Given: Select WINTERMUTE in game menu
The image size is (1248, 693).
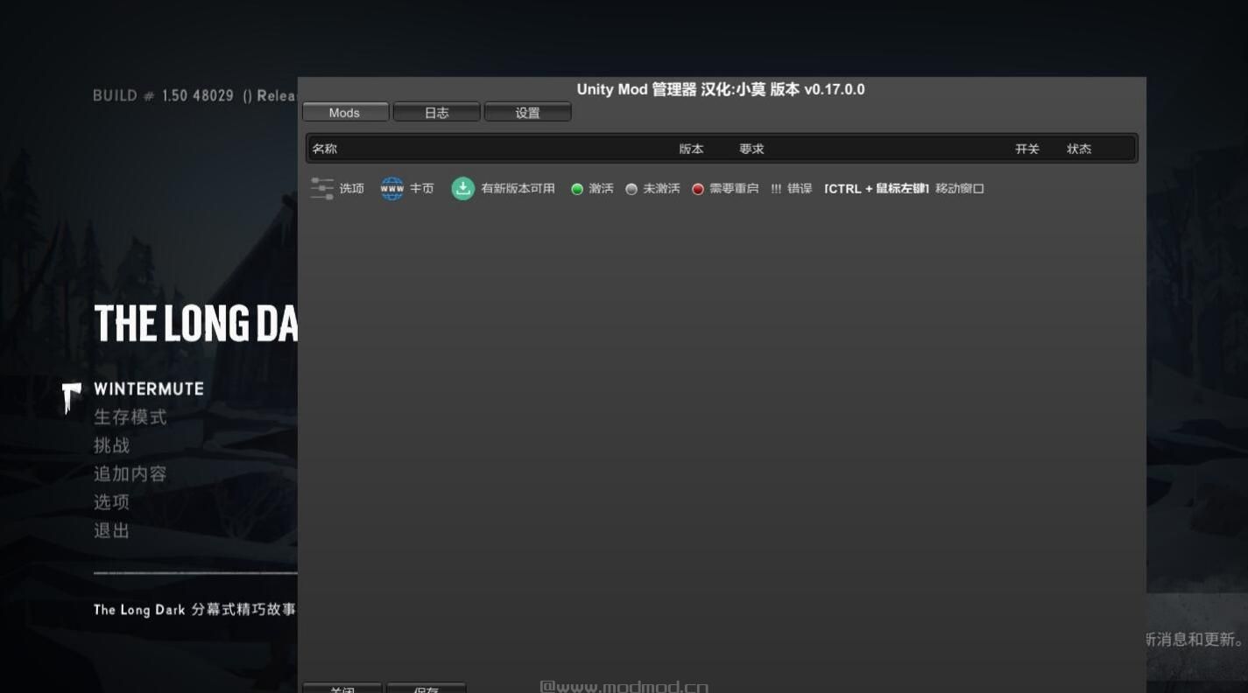Looking at the screenshot, I should (x=149, y=388).
